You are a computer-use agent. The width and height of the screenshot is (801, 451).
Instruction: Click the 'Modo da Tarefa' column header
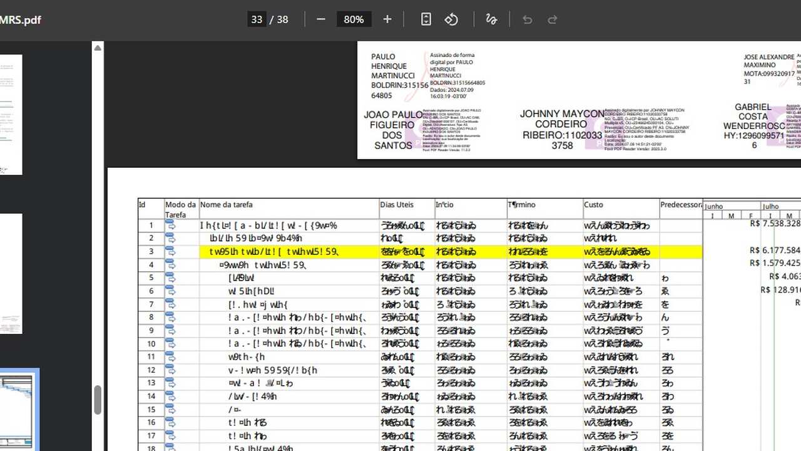click(x=181, y=209)
